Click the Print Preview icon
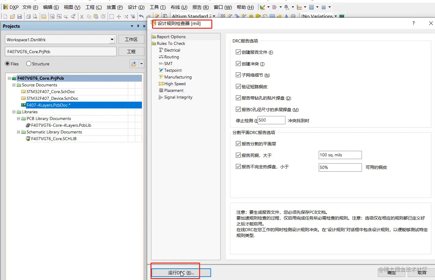Viewport: 435px width, 280px height. [x=35, y=16]
